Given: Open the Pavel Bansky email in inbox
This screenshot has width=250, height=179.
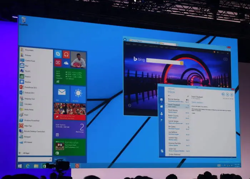Looking at the screenshot, I should click(x=178, y=111).
